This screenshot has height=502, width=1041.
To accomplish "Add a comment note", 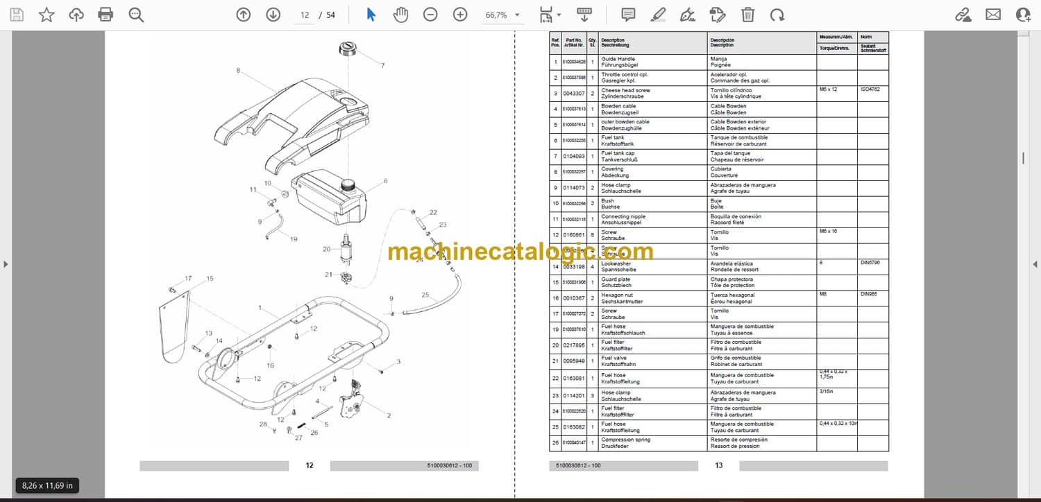I will [x=628, y=15].
